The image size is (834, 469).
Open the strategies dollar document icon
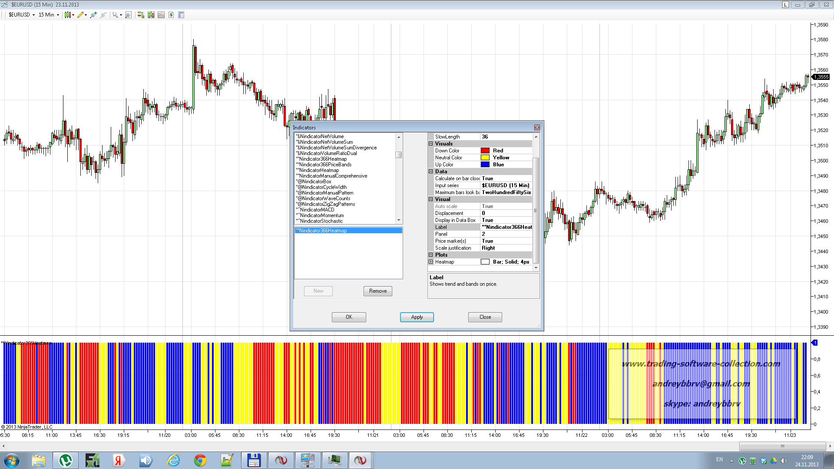[171, 15]
